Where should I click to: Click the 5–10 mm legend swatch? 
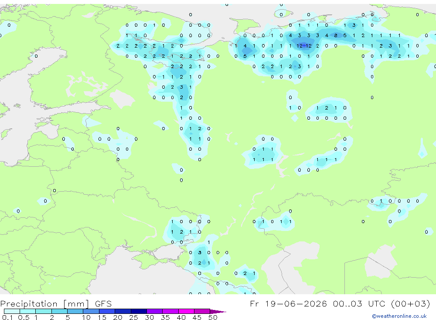75,311
